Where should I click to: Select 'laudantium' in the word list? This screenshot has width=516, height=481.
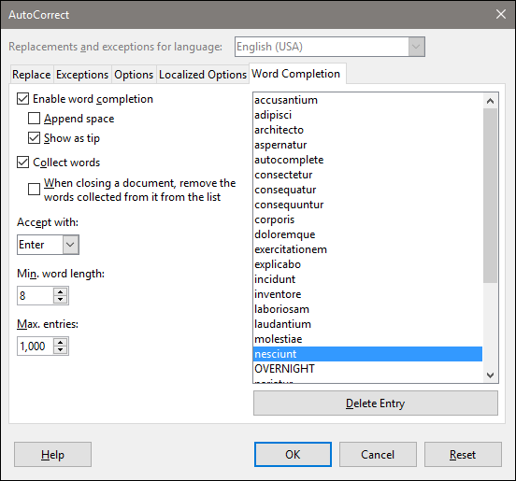click(x=367, y=324)
